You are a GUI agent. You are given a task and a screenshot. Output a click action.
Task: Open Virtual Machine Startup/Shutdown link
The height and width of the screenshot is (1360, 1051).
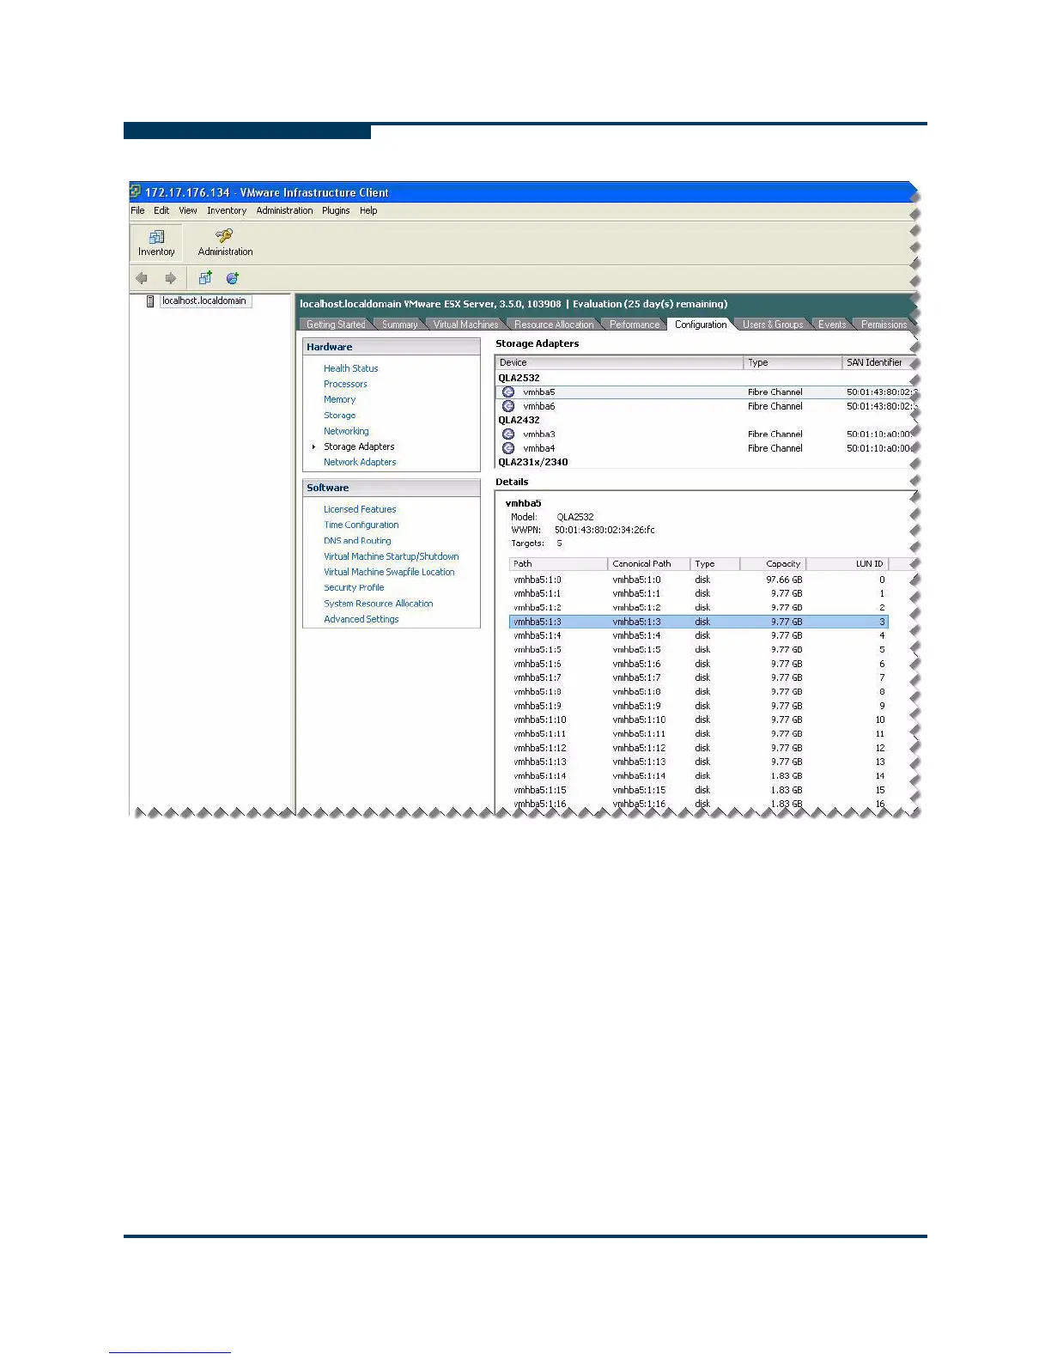pos(392,556)
